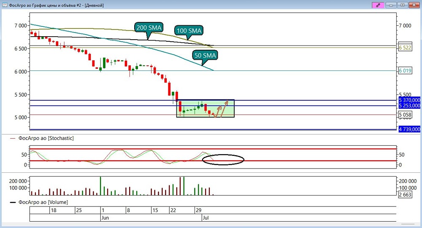Click the tallest green volume bar on June 1
The width and height of the screenshot is (422, 228).
(101, 186)
